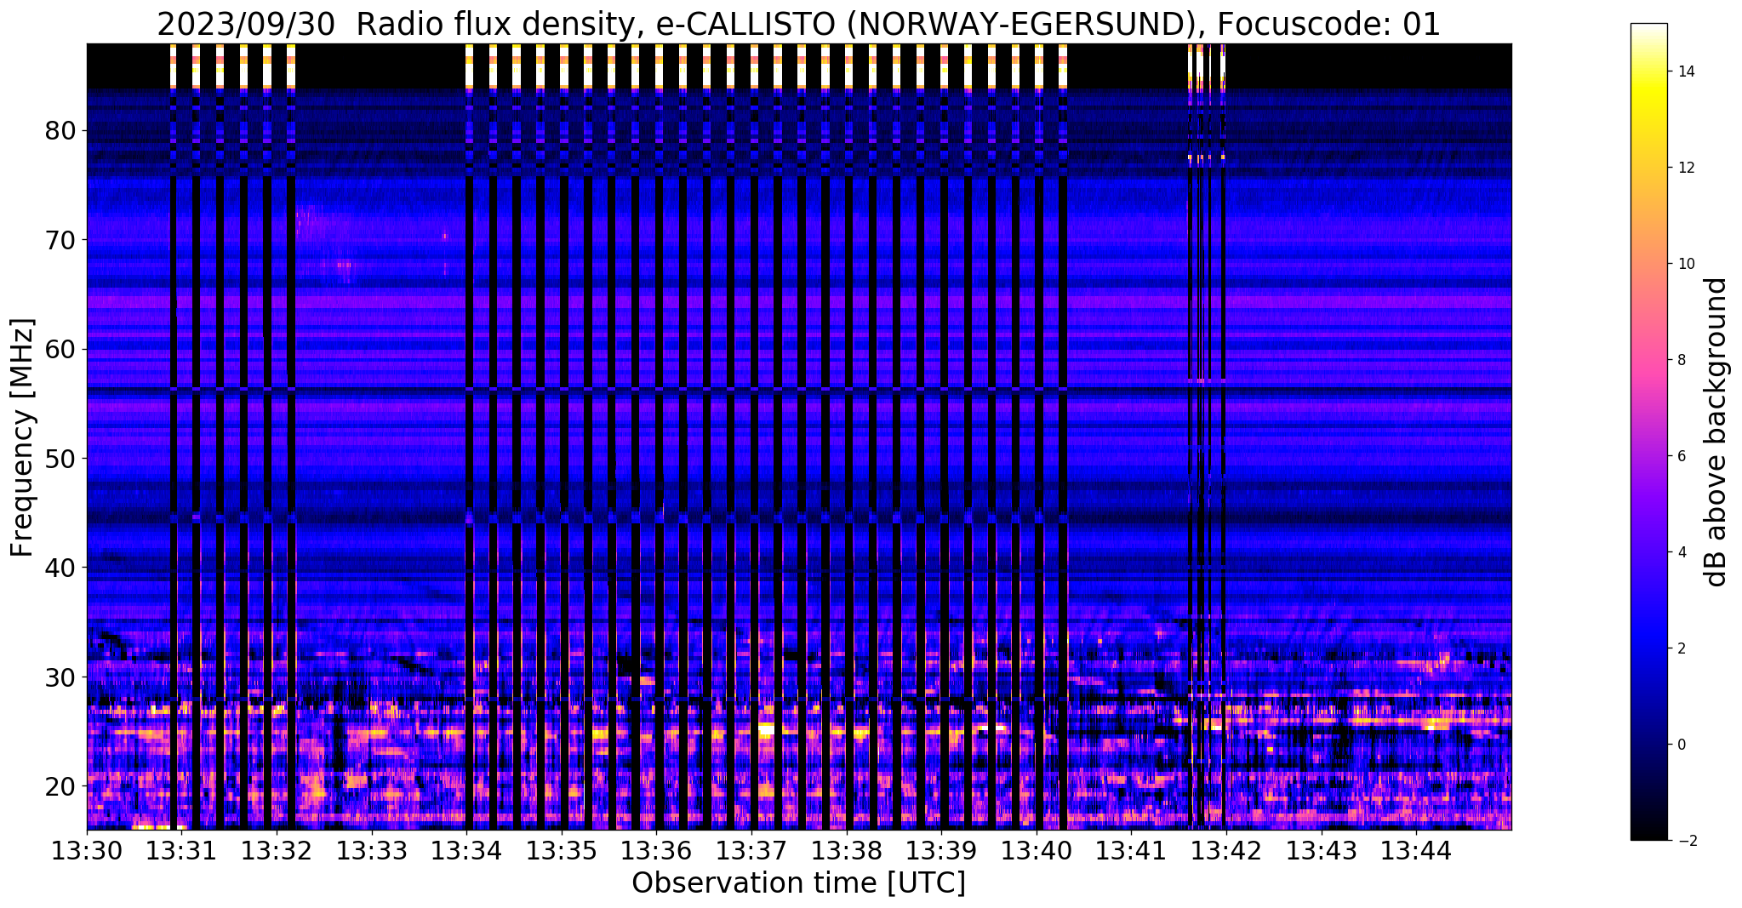Click the 50 MHz frequency tick label
The image size is (1742, 908).
62,458
